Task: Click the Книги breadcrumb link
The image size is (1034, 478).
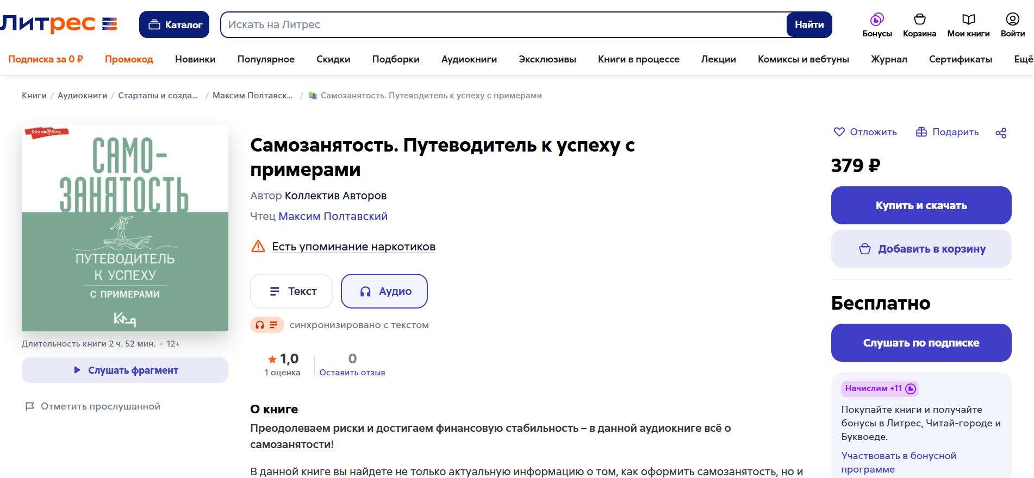Action: coord(34,96)
